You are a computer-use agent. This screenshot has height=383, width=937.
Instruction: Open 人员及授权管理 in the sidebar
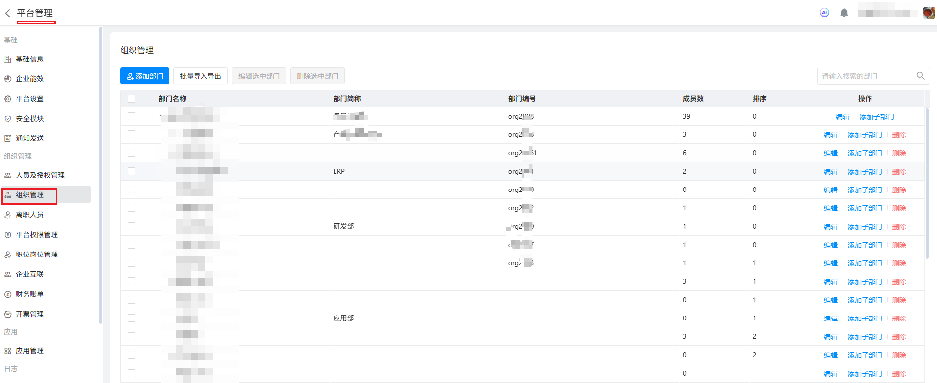40,175
